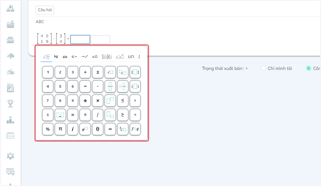Insert the theta θ symbol
The height and width of the screenshot is (186, 321).
click(x=98, y=129)
